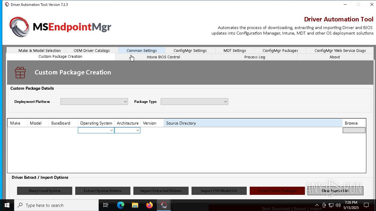This screenshot has width=376, height=211.
Task: Go to ConfigMgr Settings tab
Action: tap(190, 50)
